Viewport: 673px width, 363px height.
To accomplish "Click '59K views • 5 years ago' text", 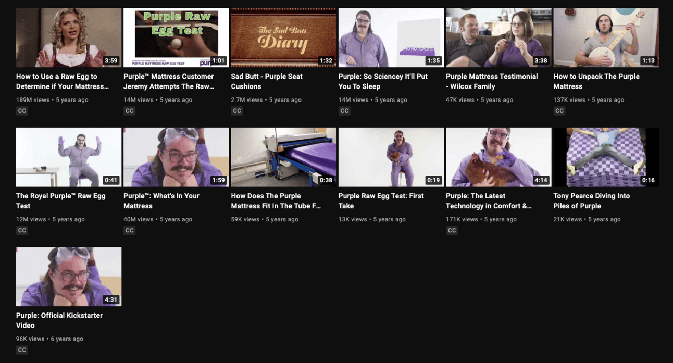I will click(x=265, y=219).
